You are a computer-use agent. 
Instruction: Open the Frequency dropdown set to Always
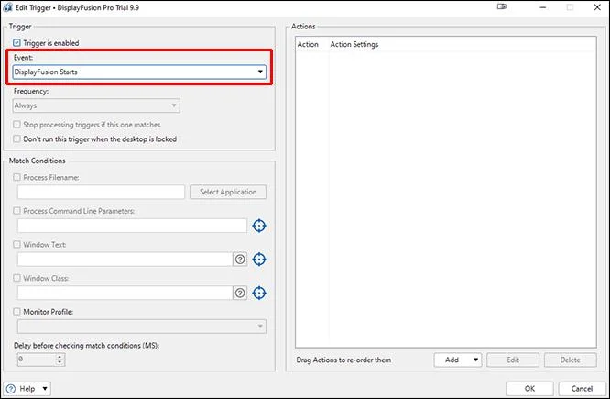coord(96,105)
